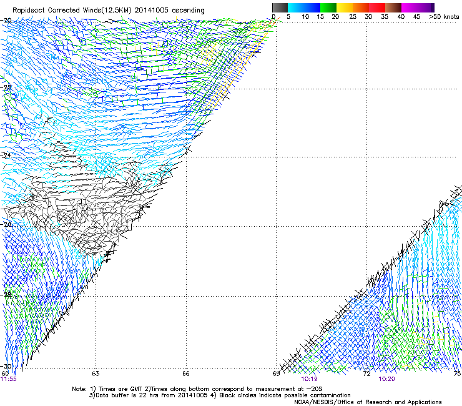Screen dimensions: 462x406
Task: Click the '-26' latitude axis label
Action: pyautogui.click(x=6, y=225)
